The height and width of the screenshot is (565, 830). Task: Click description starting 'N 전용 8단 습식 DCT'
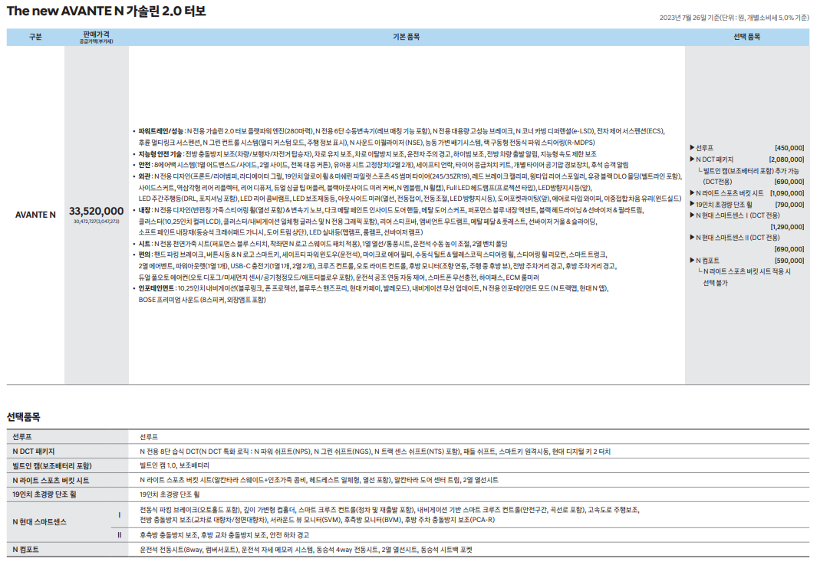pyautogui.click(x=375, y=452)
